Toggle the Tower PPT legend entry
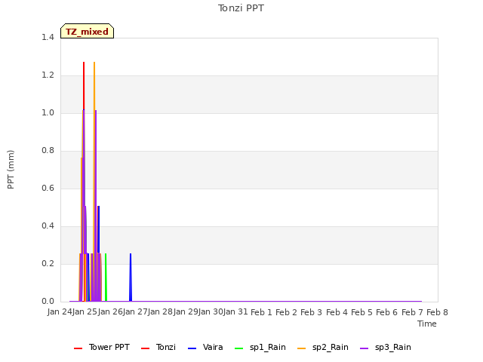The image size is (483, 362). tap(102, 347)
